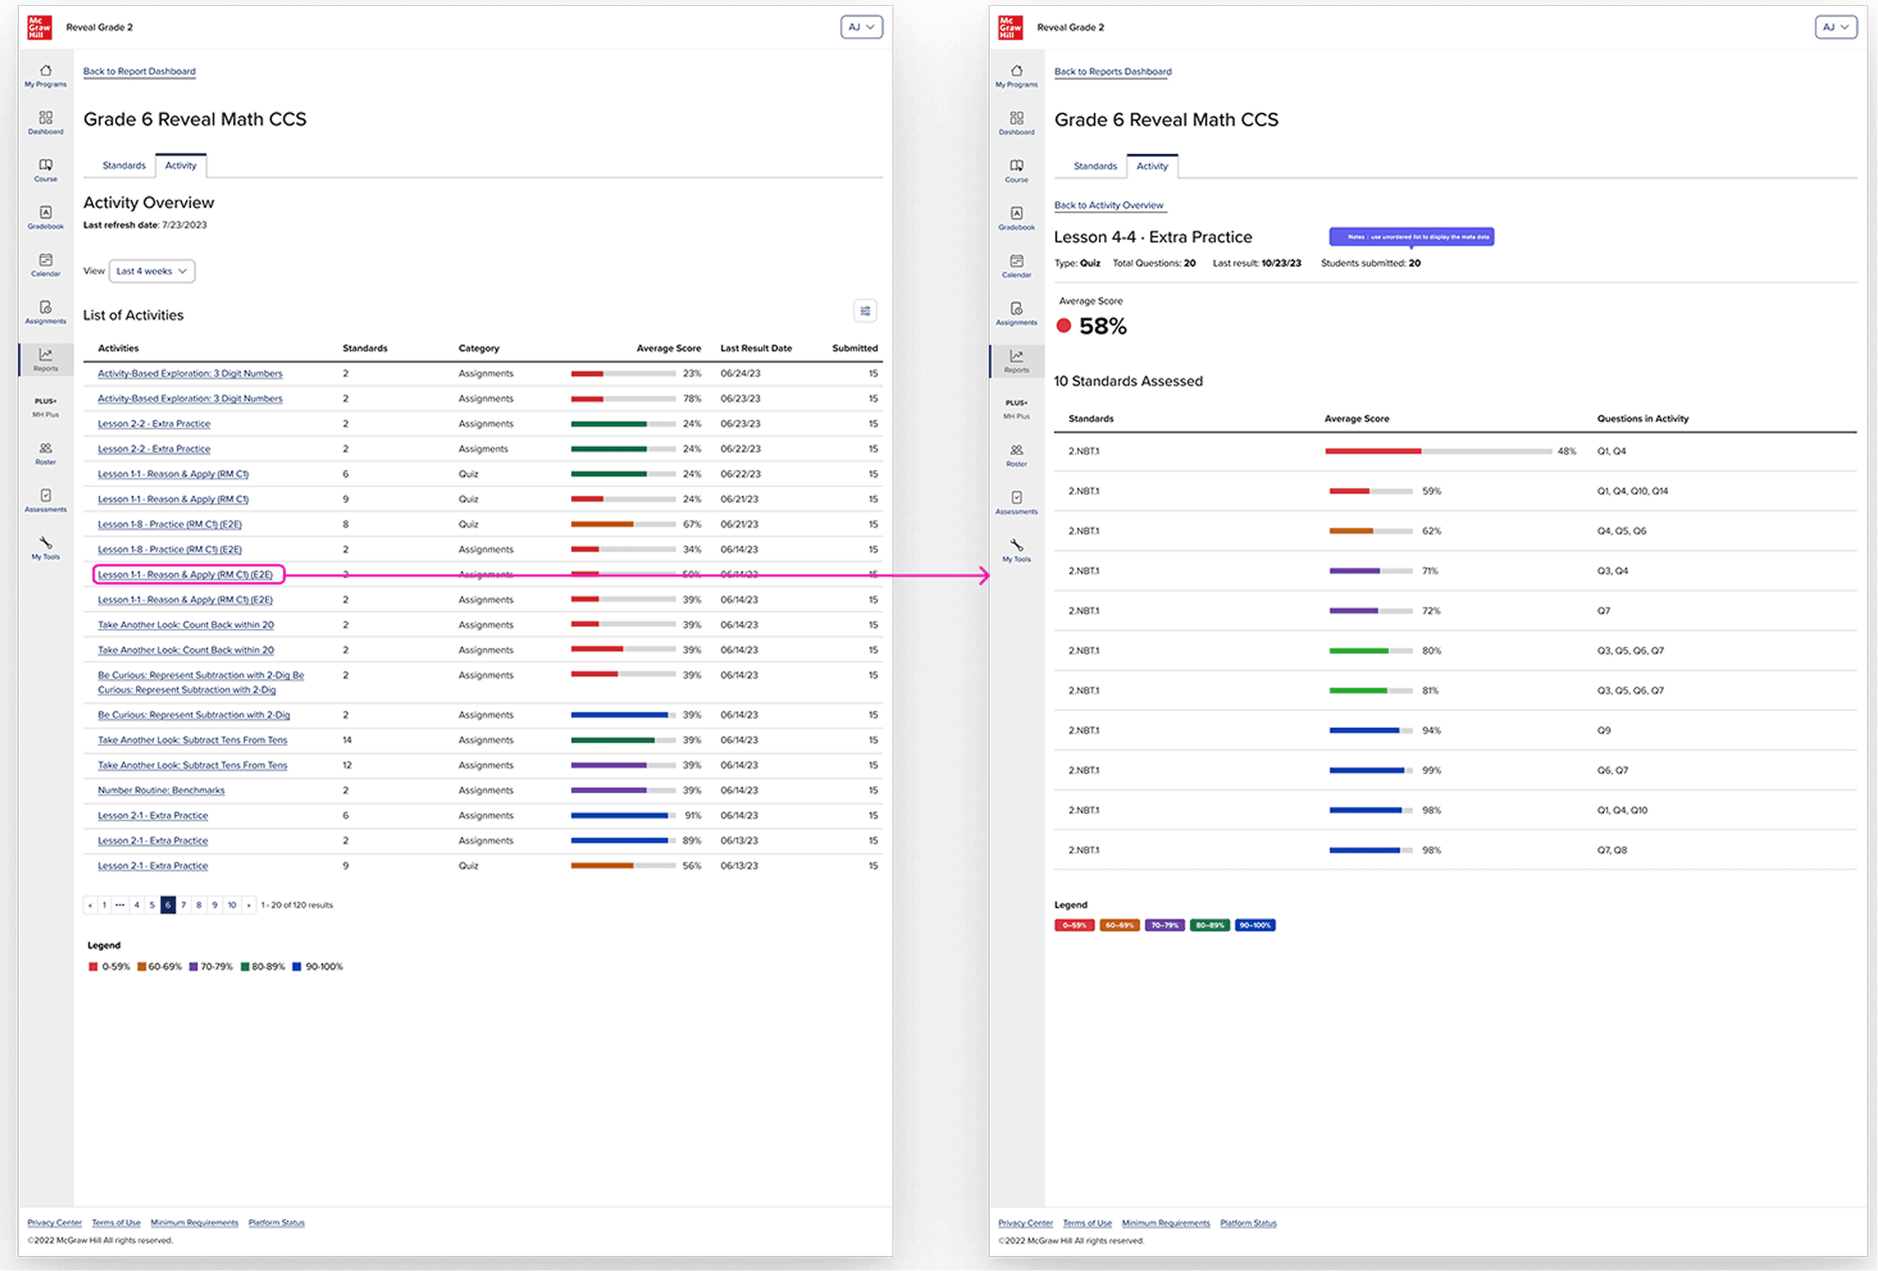This screenshot has width=1878, height=1271.
Task: Click the 90-100% blue legend badge in right panel
Action: coord(1255,925)
